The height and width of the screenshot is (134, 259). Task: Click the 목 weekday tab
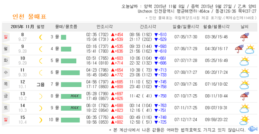pyautogui.click(x=6, y=85)
